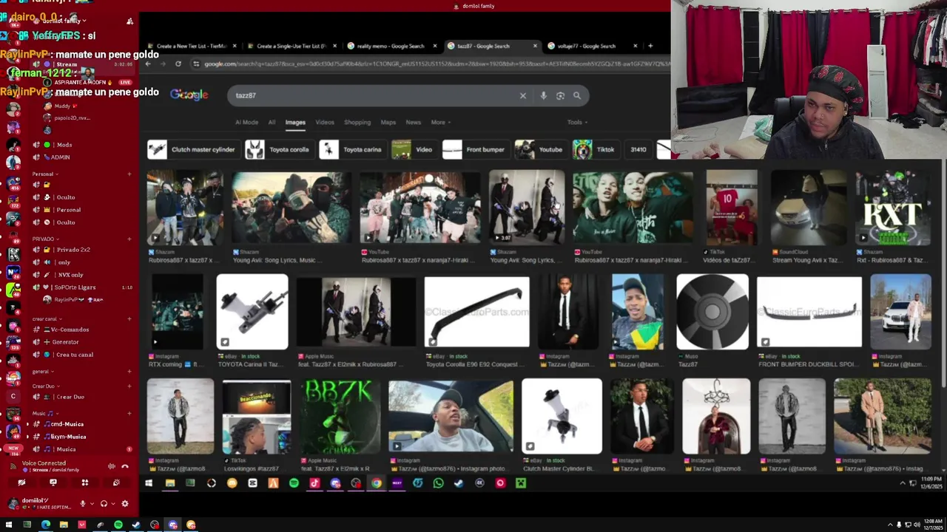Open the green BBZK album thumbnail
The height and width of the screenshot is (532, 947).
340,416
